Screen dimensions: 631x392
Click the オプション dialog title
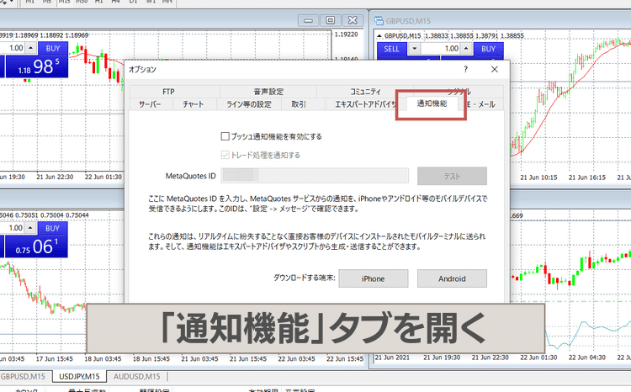pyautogui.click(x=142, y=70)
